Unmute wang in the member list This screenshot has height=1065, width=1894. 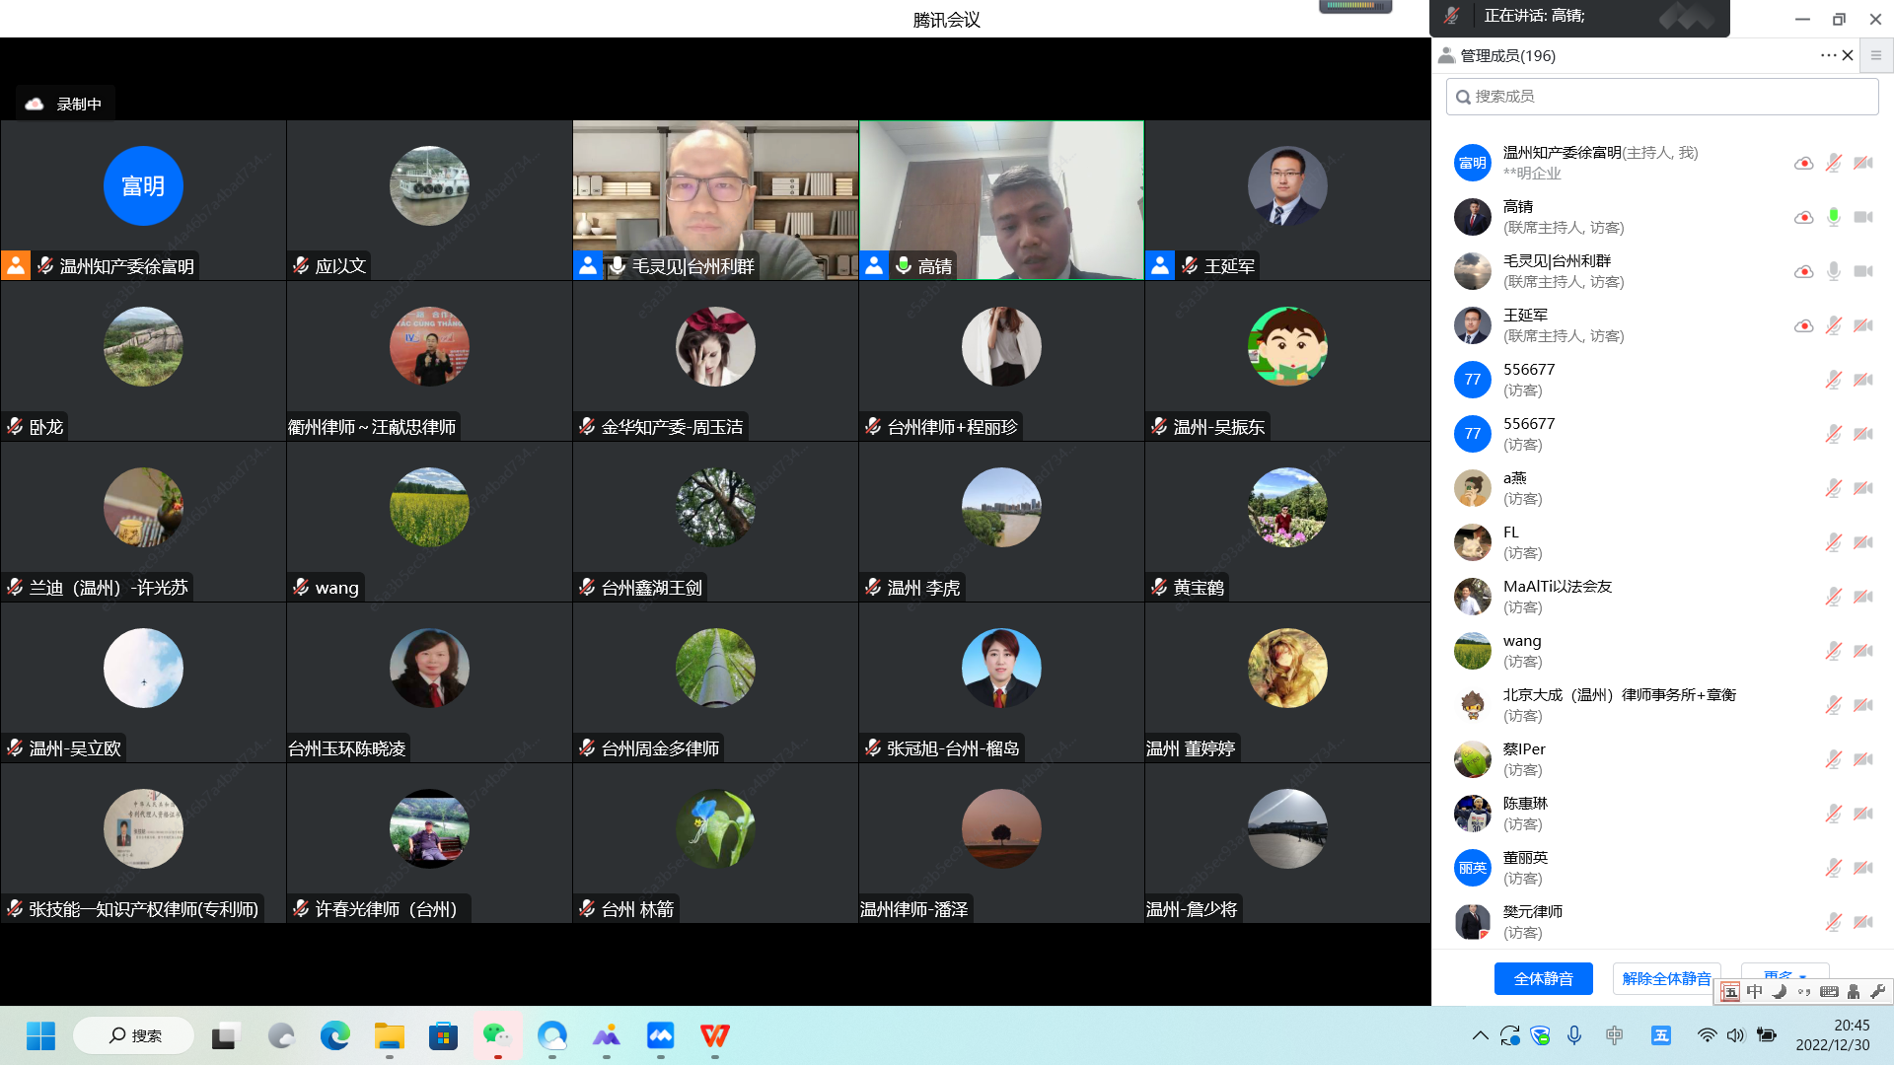1833,651
